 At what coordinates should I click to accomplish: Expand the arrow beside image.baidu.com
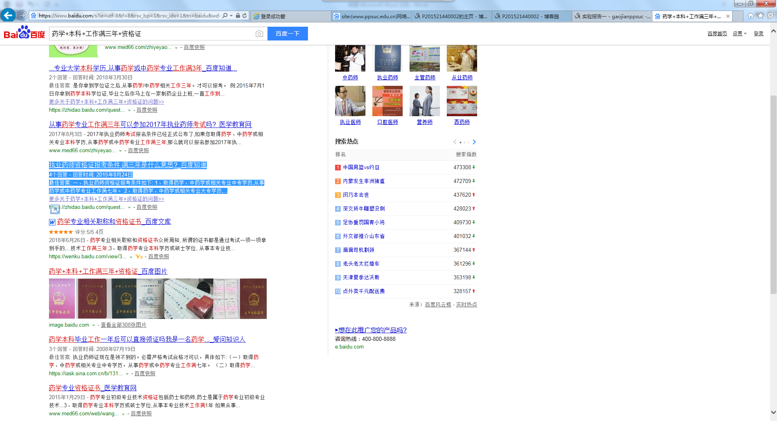pyautogui.click(x=93, y=325)
